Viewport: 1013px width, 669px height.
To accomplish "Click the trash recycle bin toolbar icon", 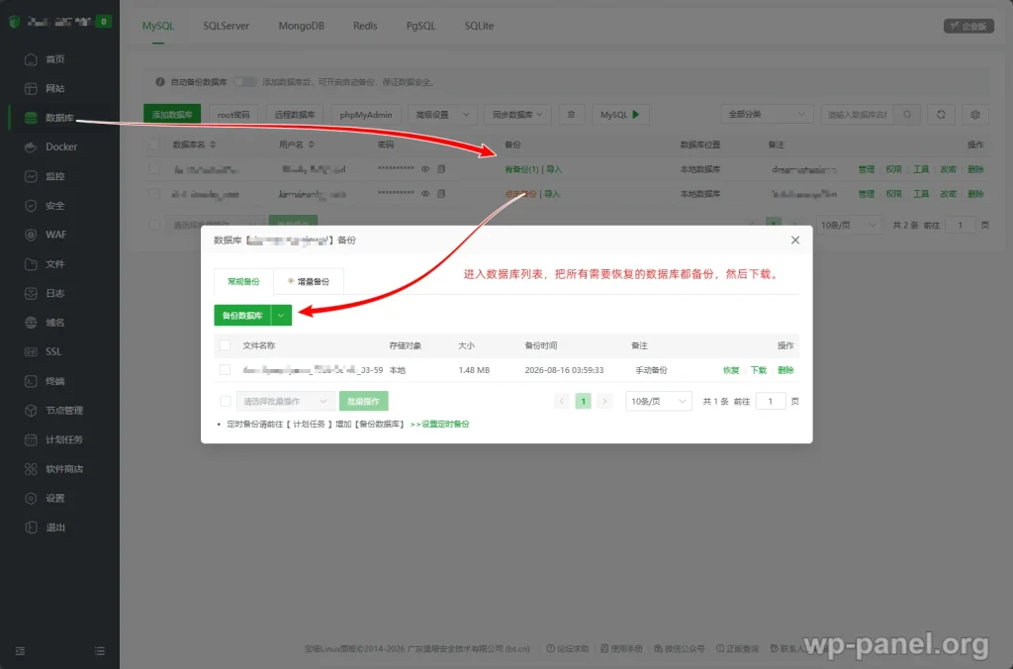I will tap(571, 115).
